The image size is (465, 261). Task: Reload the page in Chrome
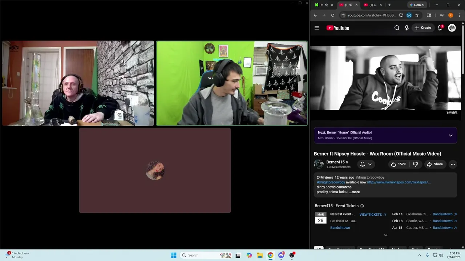coord(333,15)
